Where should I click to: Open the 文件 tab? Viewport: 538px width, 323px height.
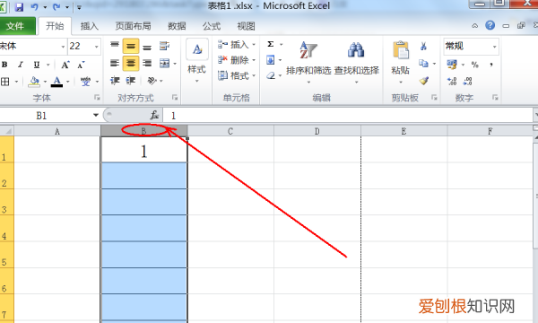pyautogui.click(x=16, y=26)
